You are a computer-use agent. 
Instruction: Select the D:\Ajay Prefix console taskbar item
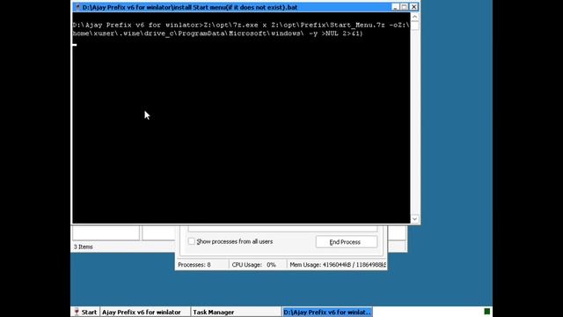(x=327, y=312)
